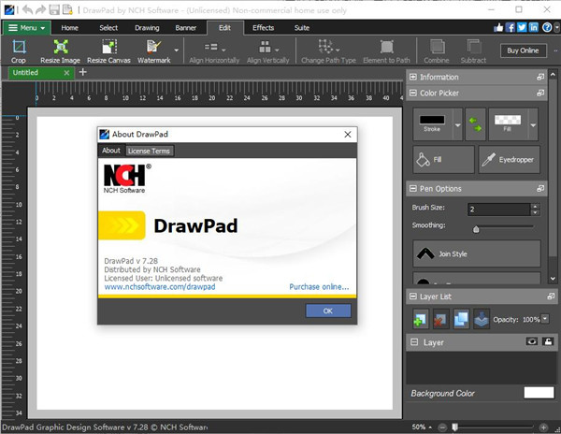
Task: Select the Crop tool
Action: coord(18,51)
